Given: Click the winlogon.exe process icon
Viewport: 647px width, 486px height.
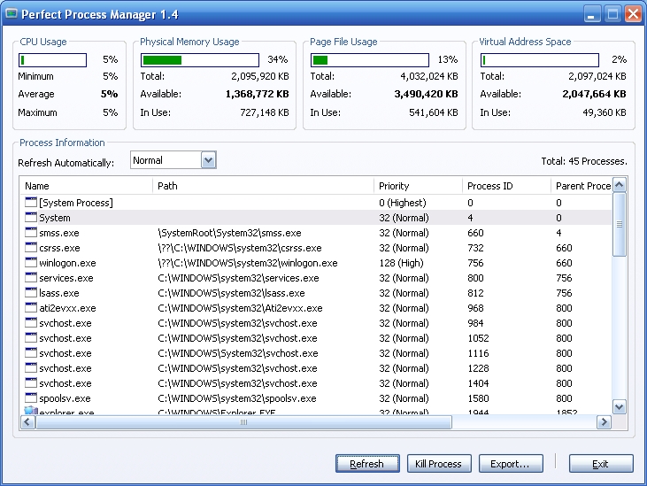Looking at the screenshot, I should tap(31, 262).
